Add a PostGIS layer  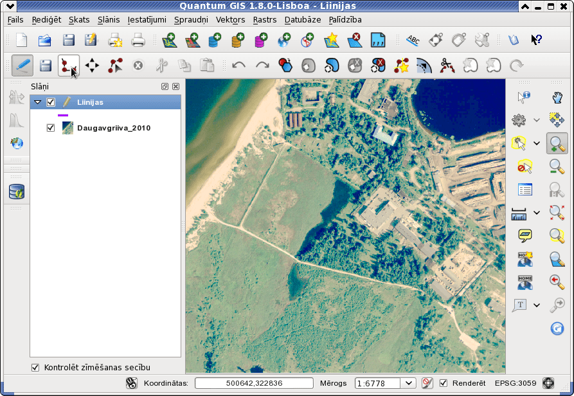pyautogui.click(x=215, y=40)
